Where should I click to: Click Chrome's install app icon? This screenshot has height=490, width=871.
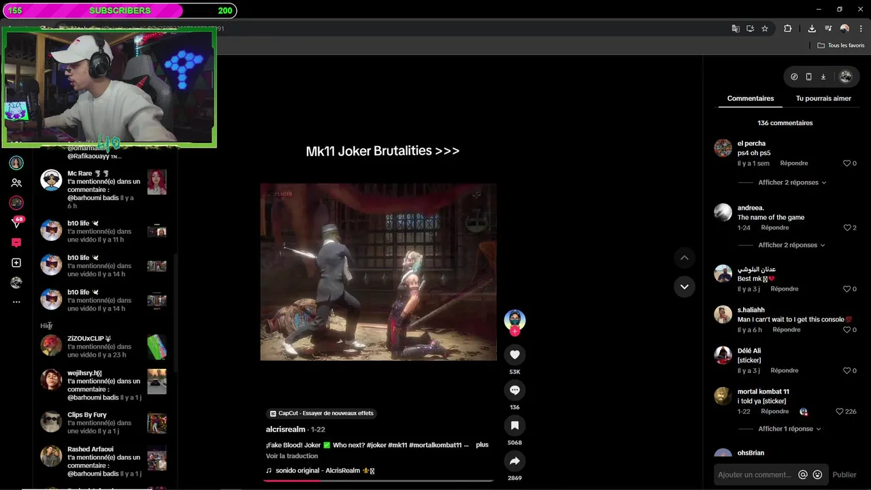tap(750, 29)
